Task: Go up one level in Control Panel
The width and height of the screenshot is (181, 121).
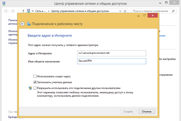Action: point(23,11)
